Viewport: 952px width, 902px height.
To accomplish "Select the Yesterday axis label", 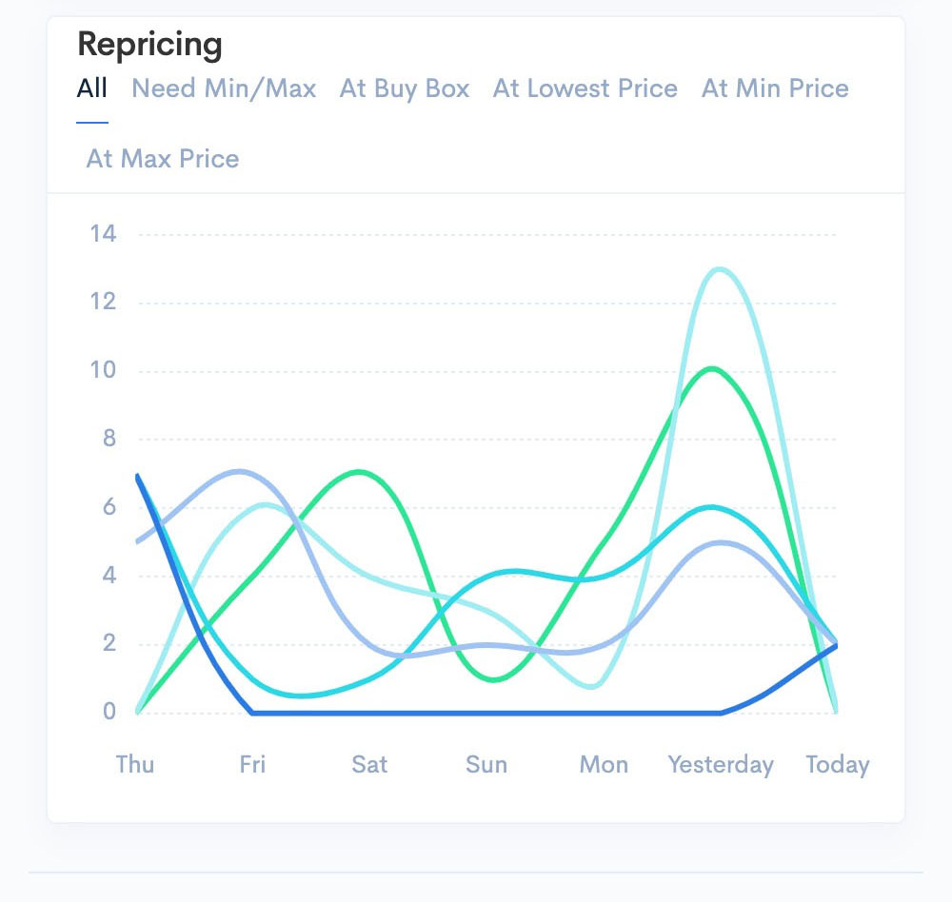I will click(x=721, y=765).
